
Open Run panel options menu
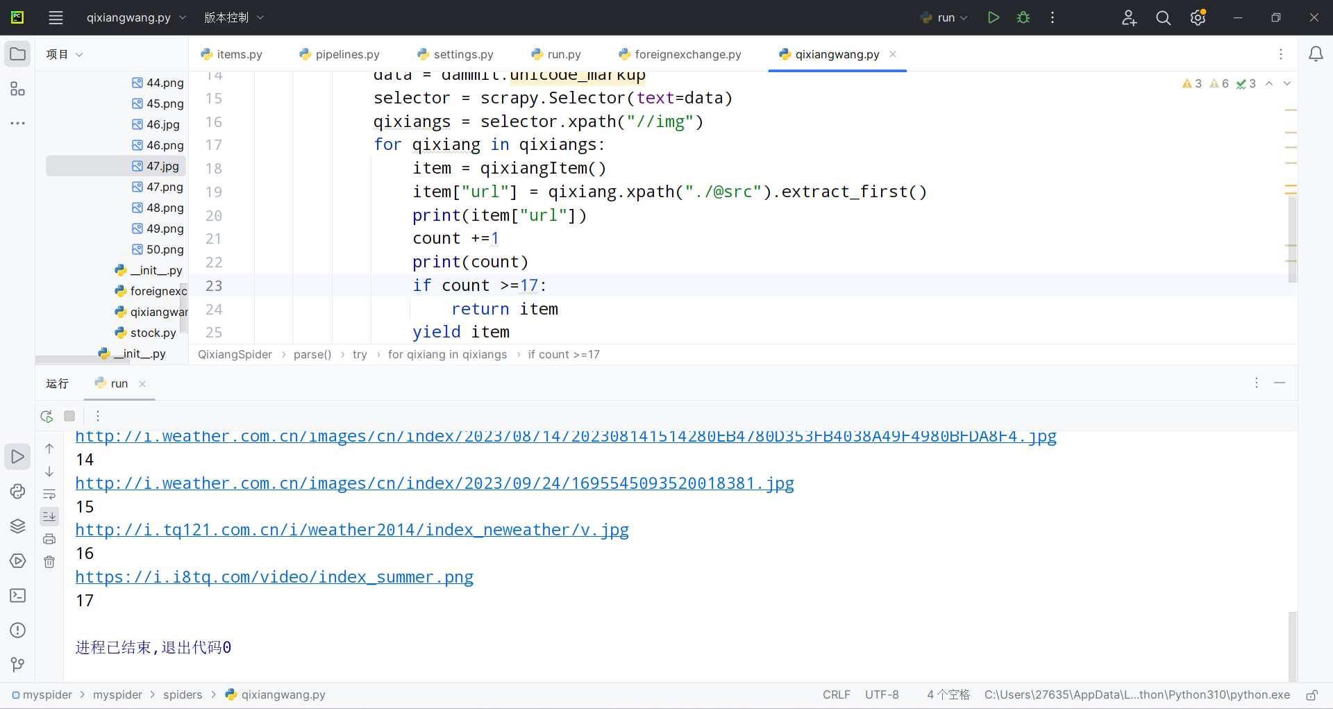[1257, 383]
